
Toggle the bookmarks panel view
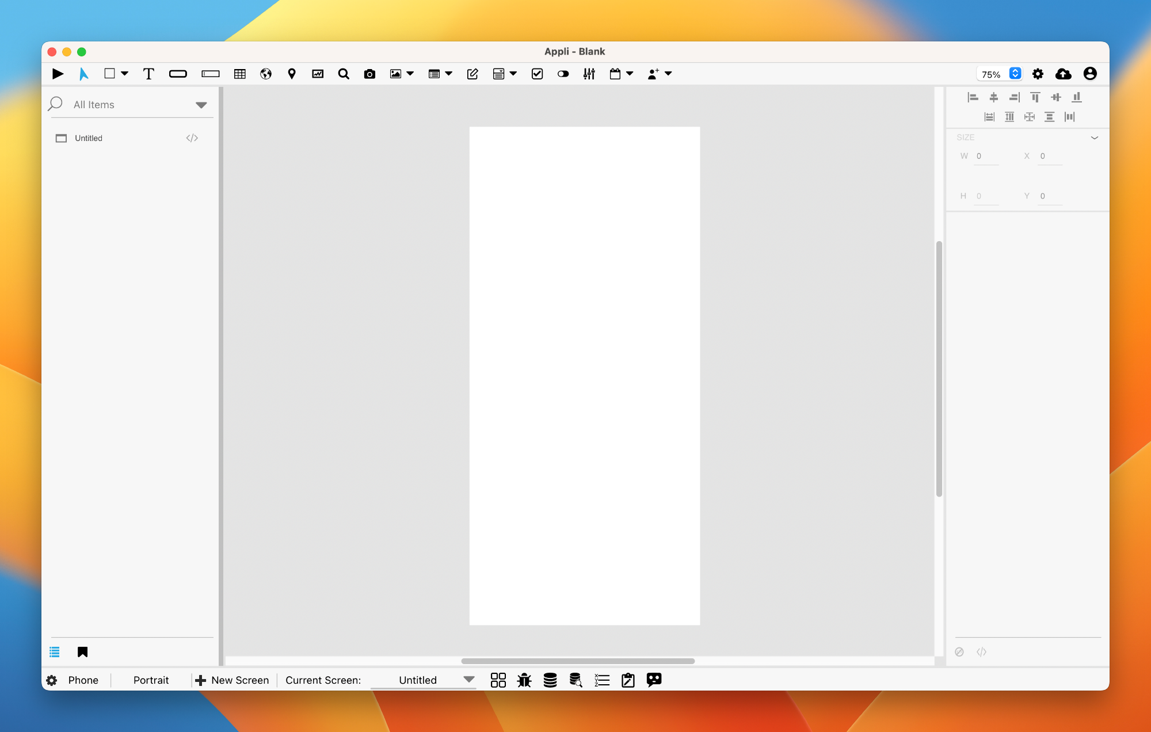(x=83, y=653)
